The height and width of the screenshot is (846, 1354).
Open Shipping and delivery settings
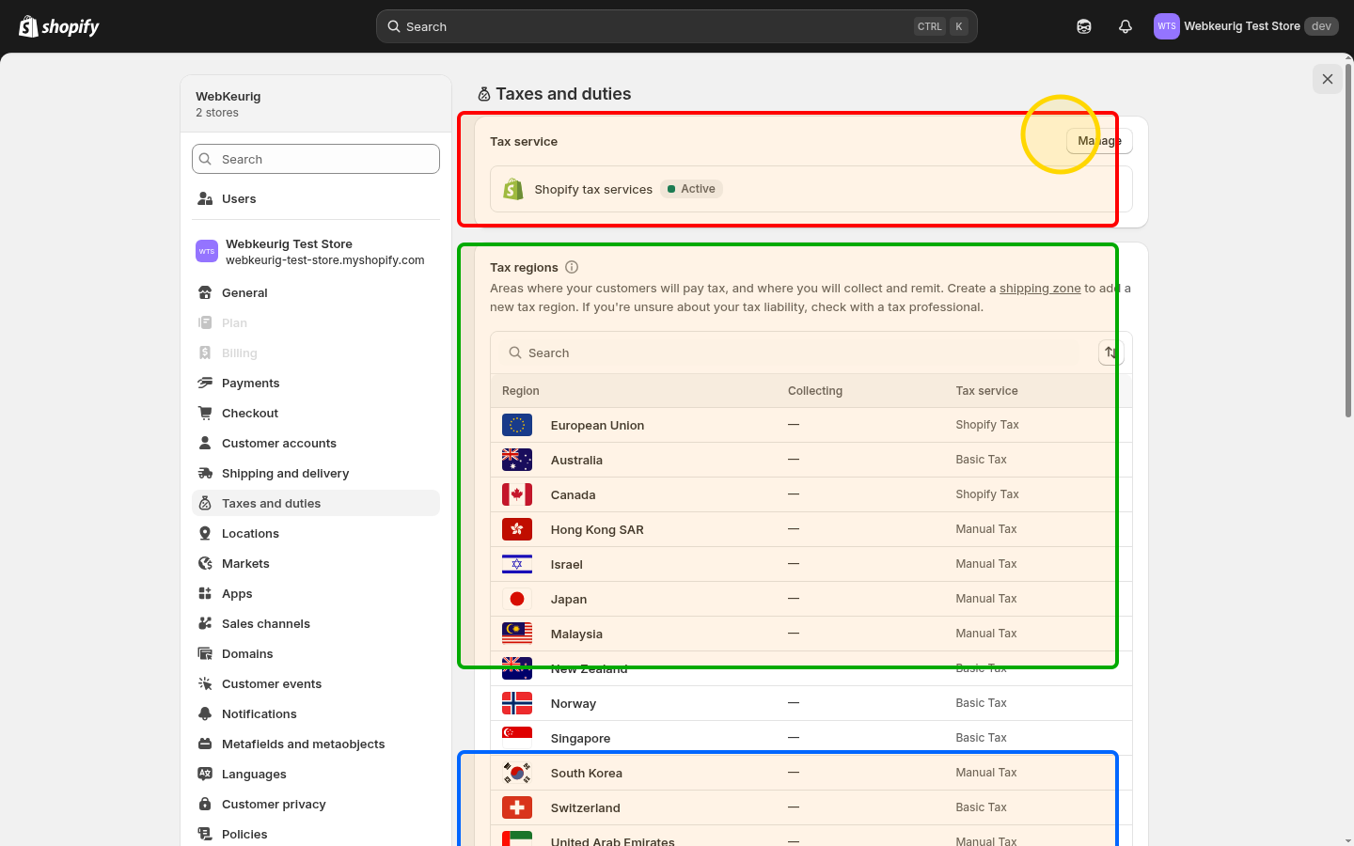[316, 473]
